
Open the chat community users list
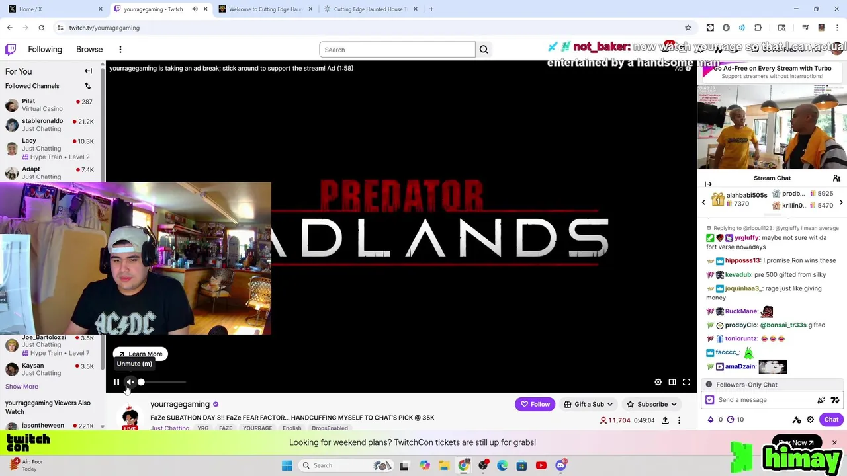pyautogui.click(x=836, y=178)
